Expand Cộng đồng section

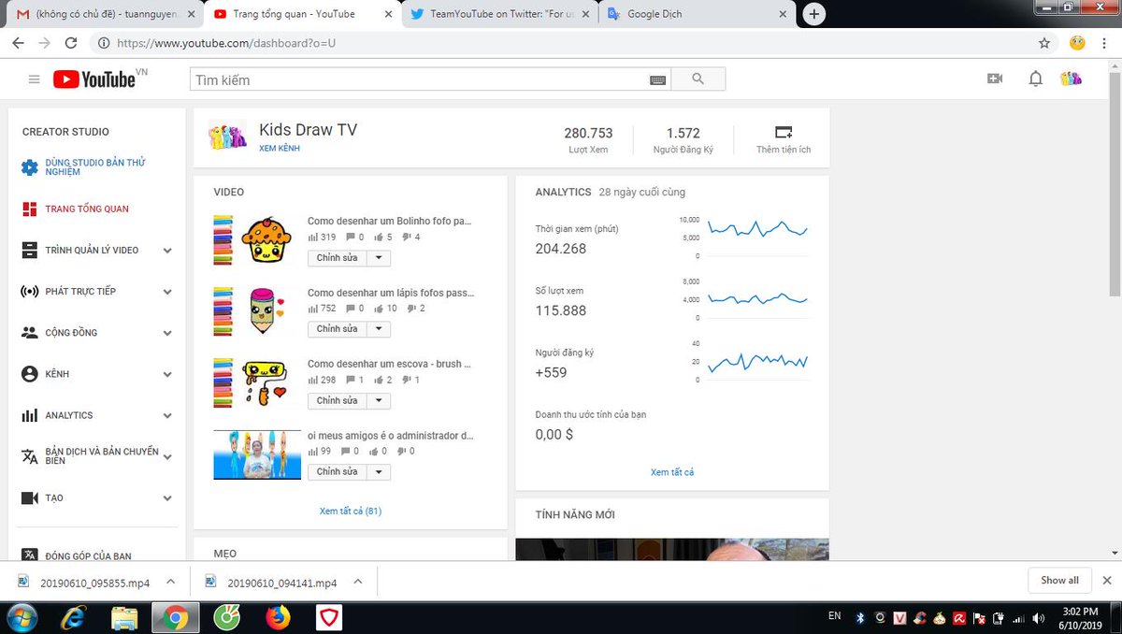(x=167, y=333)
